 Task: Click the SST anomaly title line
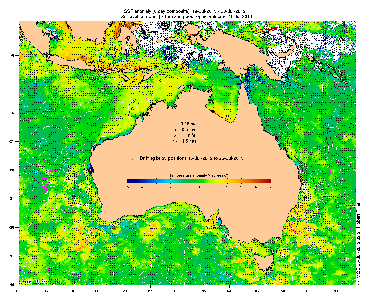pos(185,12)
